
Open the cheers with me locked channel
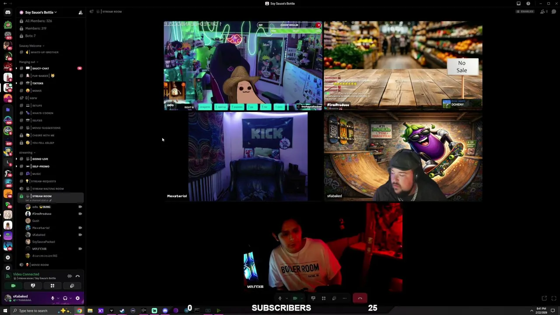point(50,135)
